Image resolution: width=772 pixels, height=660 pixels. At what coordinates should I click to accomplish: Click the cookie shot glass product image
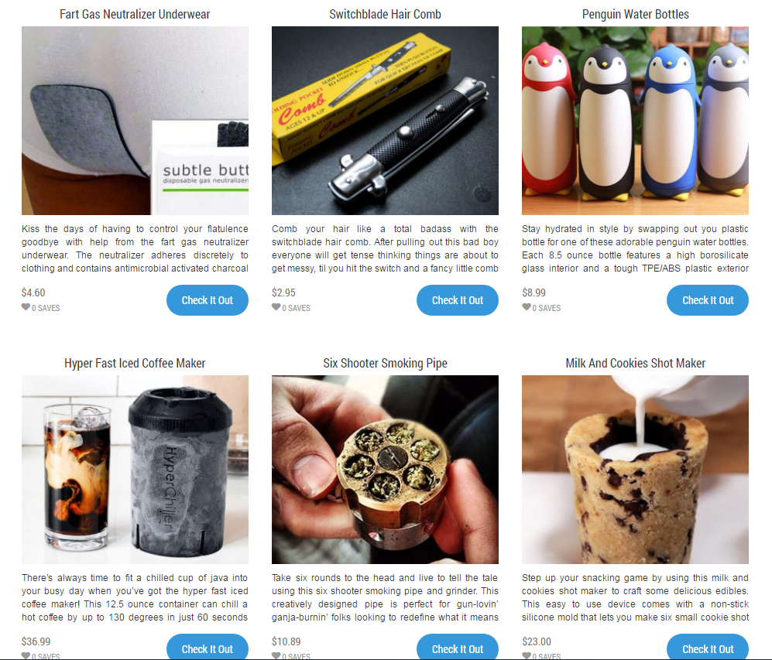[x=635, y=469]
